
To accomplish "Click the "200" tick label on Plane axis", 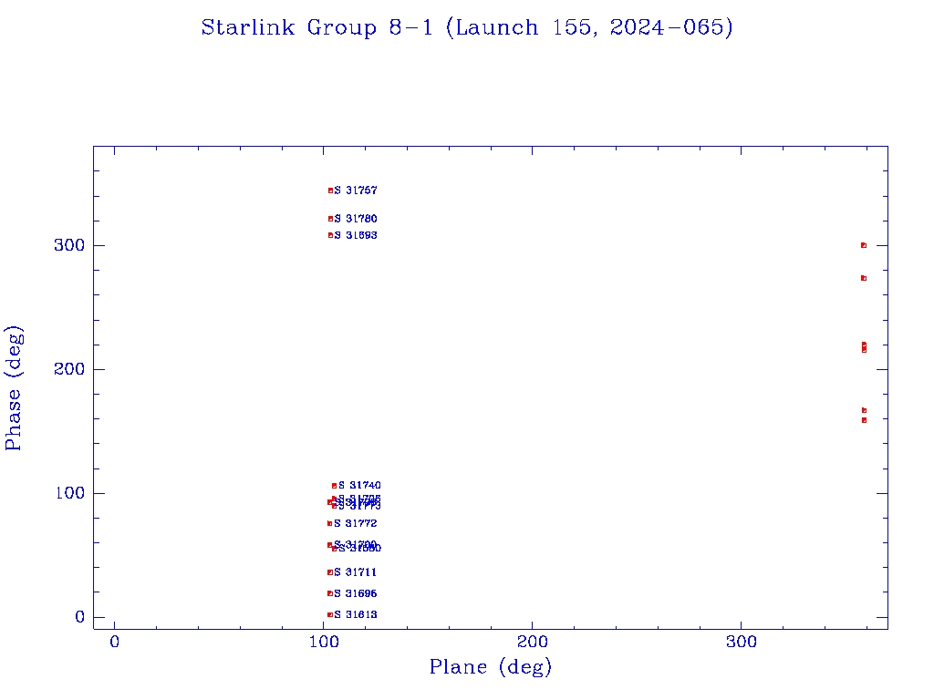I will (x=532, y=642).
